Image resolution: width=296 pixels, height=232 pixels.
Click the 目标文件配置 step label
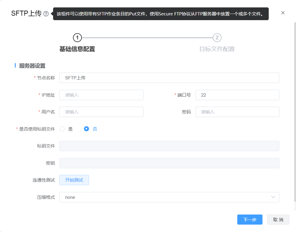[217, 49]
